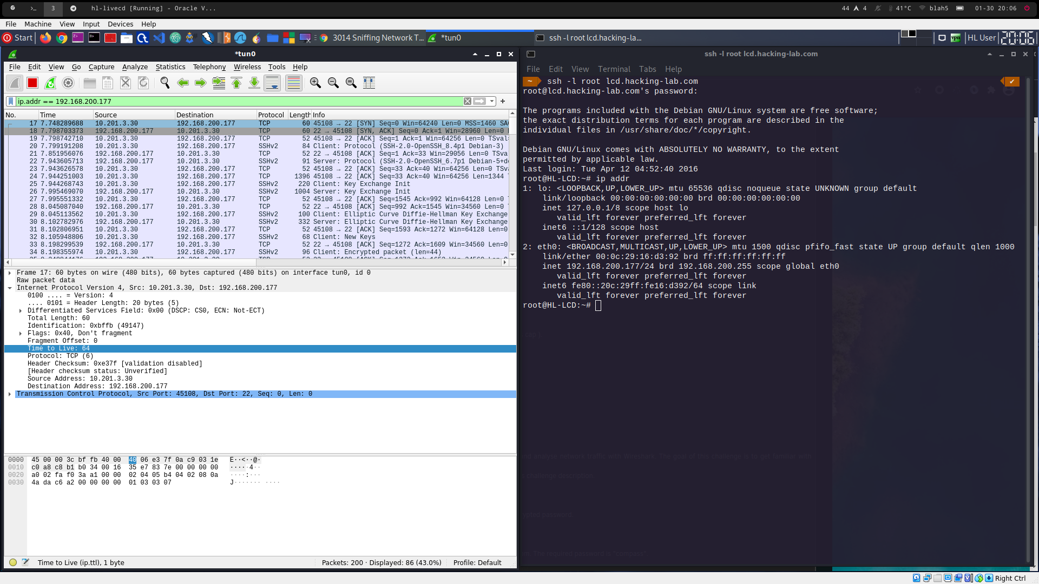Add a display filter button
Image resolution: width=1039 pixels, height=584 pixels.
(503, 101)
